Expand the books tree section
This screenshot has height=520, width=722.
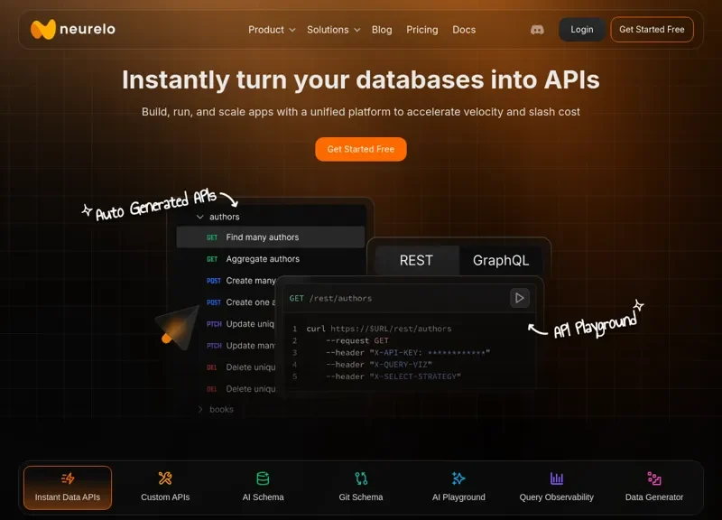click(200, 410)
